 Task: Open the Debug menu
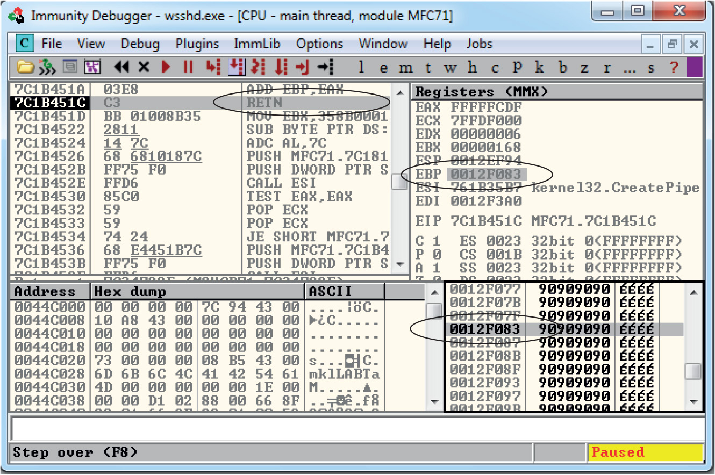(x=140, y=44)
